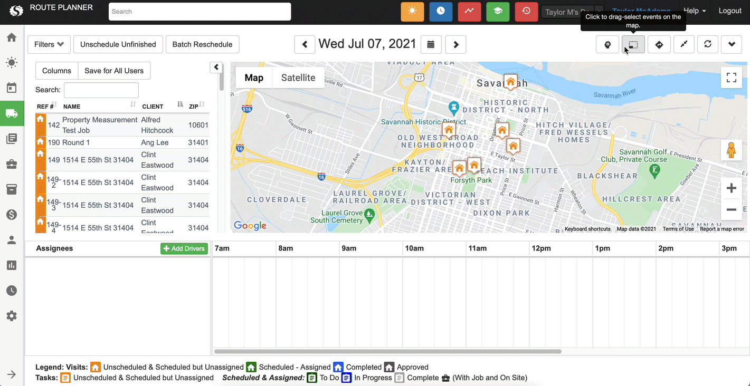Screen dimensions: 750x386
Task: Click the orange sun icon in header
Action: 412,12
